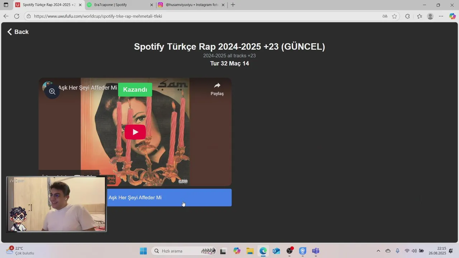This screenshot has height=258, width=459.
Task: Select the blue Aşk Her Şeyi Affeder Mi bar
Action: (169, 197)
